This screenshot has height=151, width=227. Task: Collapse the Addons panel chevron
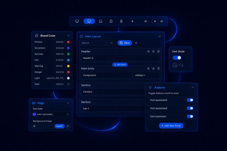193,87
